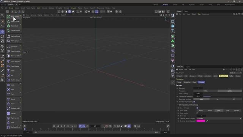Add a Predator Prey force
Image resolution: width=243 pixels, height=137 pixels.
click(x=14, y=108)
